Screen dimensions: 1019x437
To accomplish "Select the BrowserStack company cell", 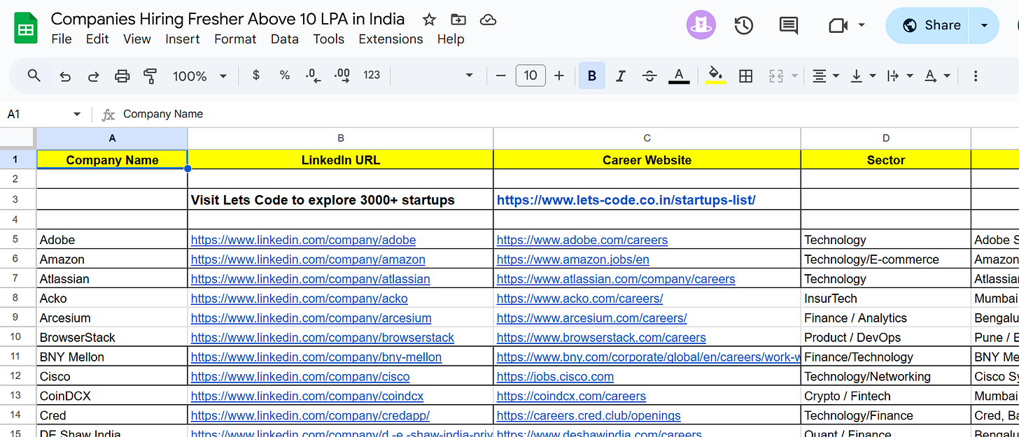I will [x=112, y=338].
